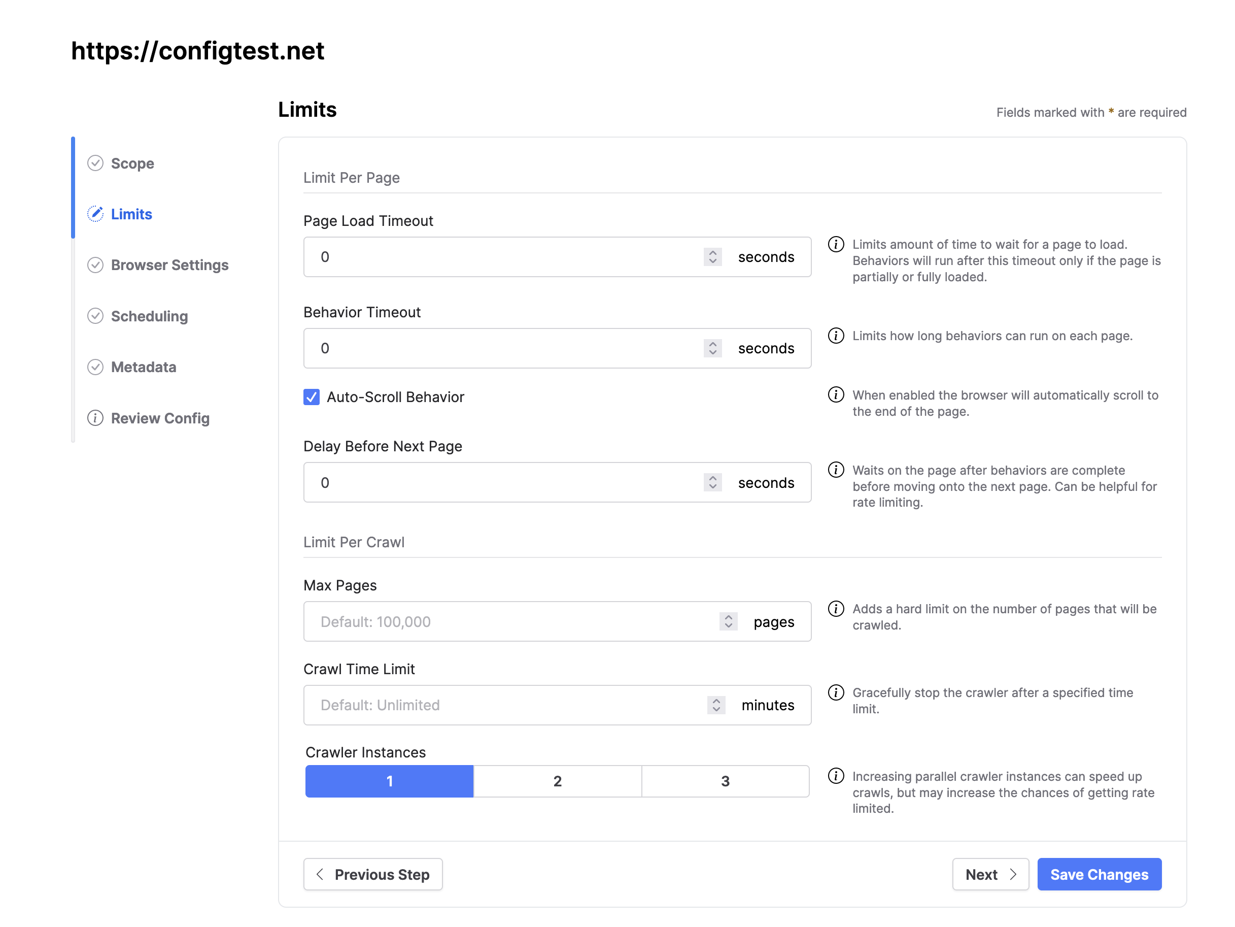Click the Behavior Timeout stepper arrows
The image size is (1235, 927).
click(x=712, y=348)
